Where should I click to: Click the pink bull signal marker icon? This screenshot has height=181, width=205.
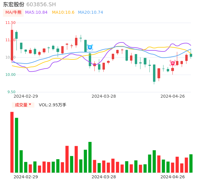coord(173,63)
